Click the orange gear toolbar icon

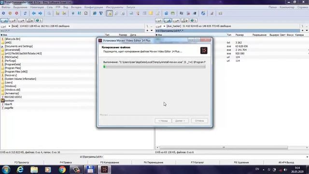(10, 13)
